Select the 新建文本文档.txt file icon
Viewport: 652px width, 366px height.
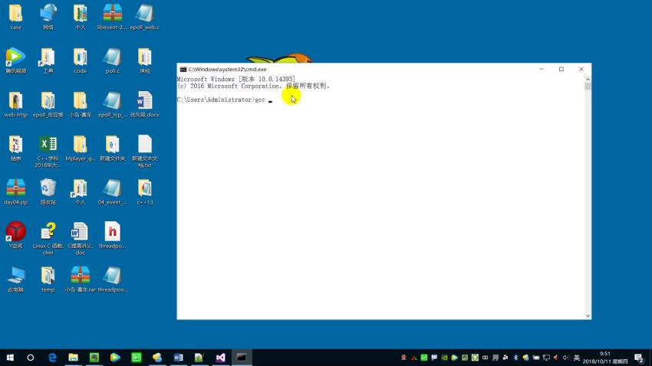145,151
